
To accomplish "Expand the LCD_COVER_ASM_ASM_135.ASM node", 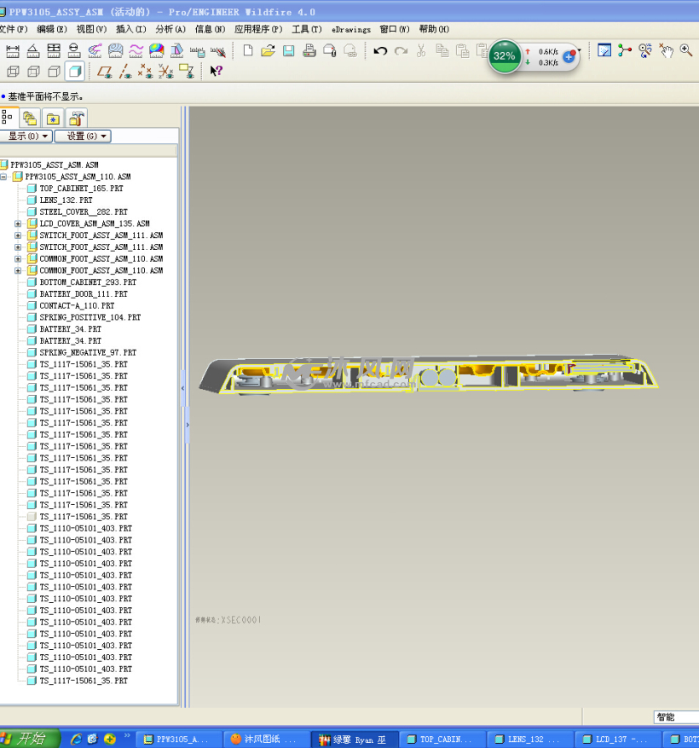I will click(18, 223).
